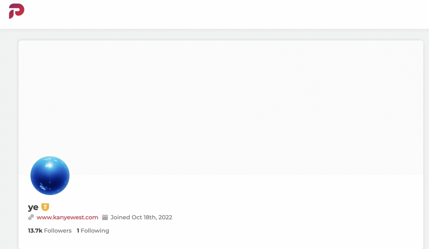429x249 pixels.
Task: Select the username ye
Action: (x=33, y=207)
